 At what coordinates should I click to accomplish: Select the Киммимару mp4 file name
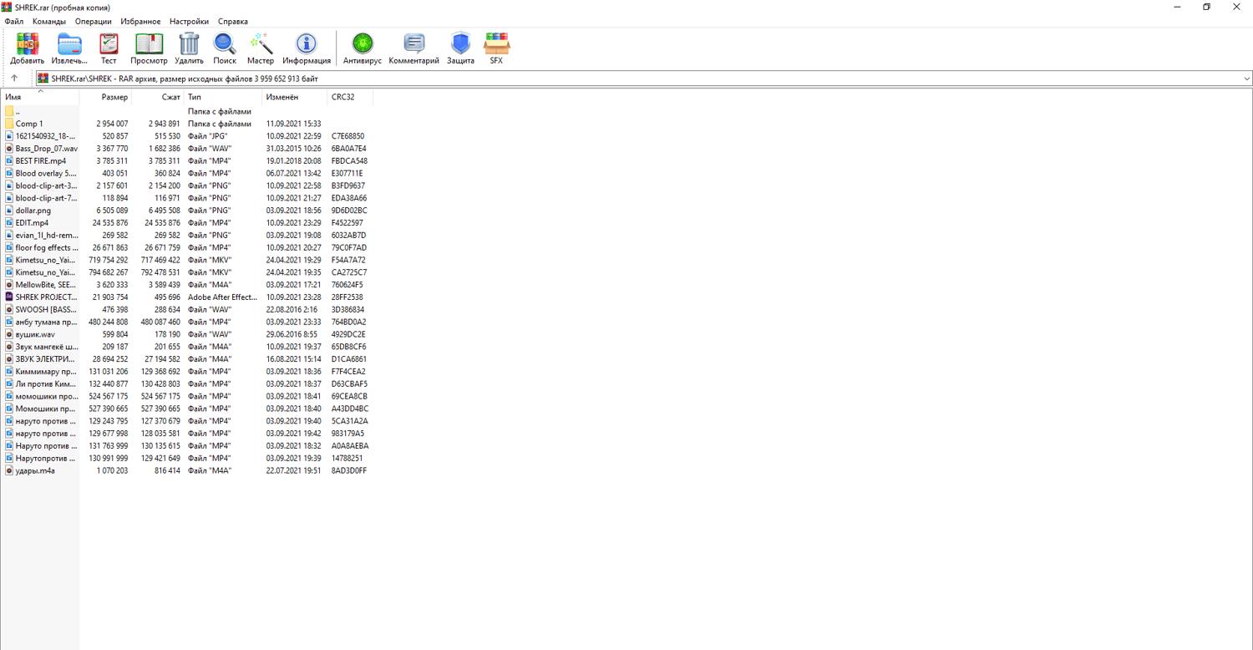tap(46, 371)
